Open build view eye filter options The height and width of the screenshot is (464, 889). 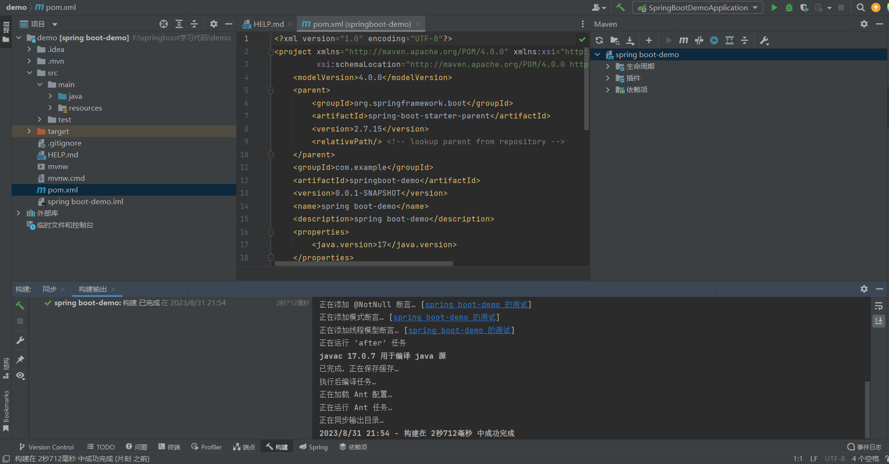pyautogui.click(x=20, y=376)
